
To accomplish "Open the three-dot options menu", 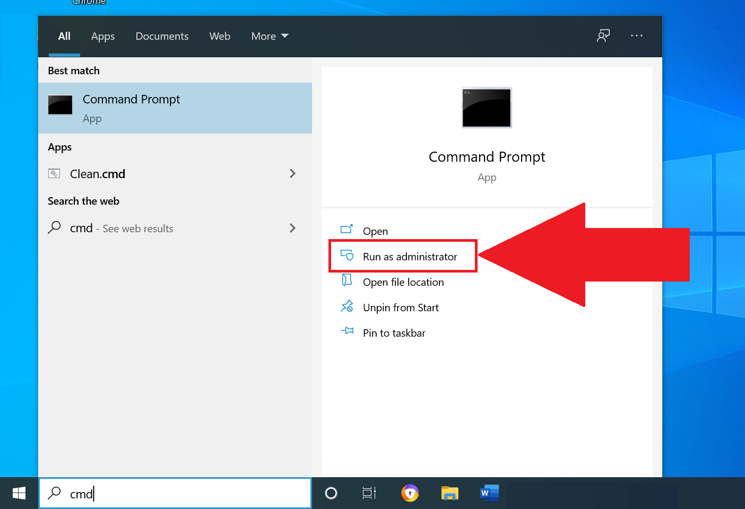I will point(636,36).
